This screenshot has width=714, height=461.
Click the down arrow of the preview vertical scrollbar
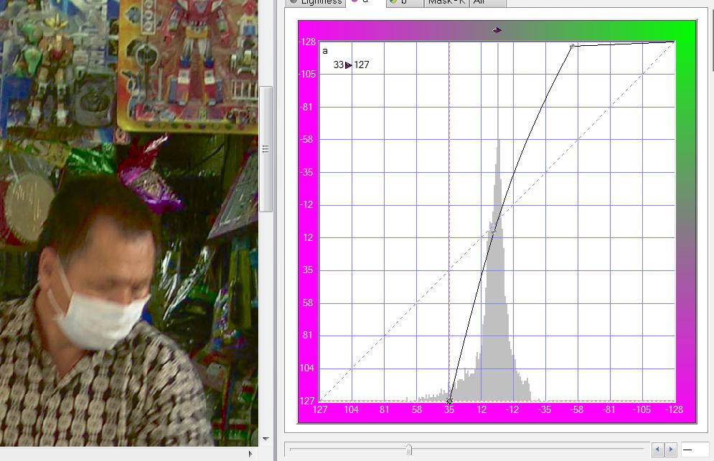click(266, 439)
